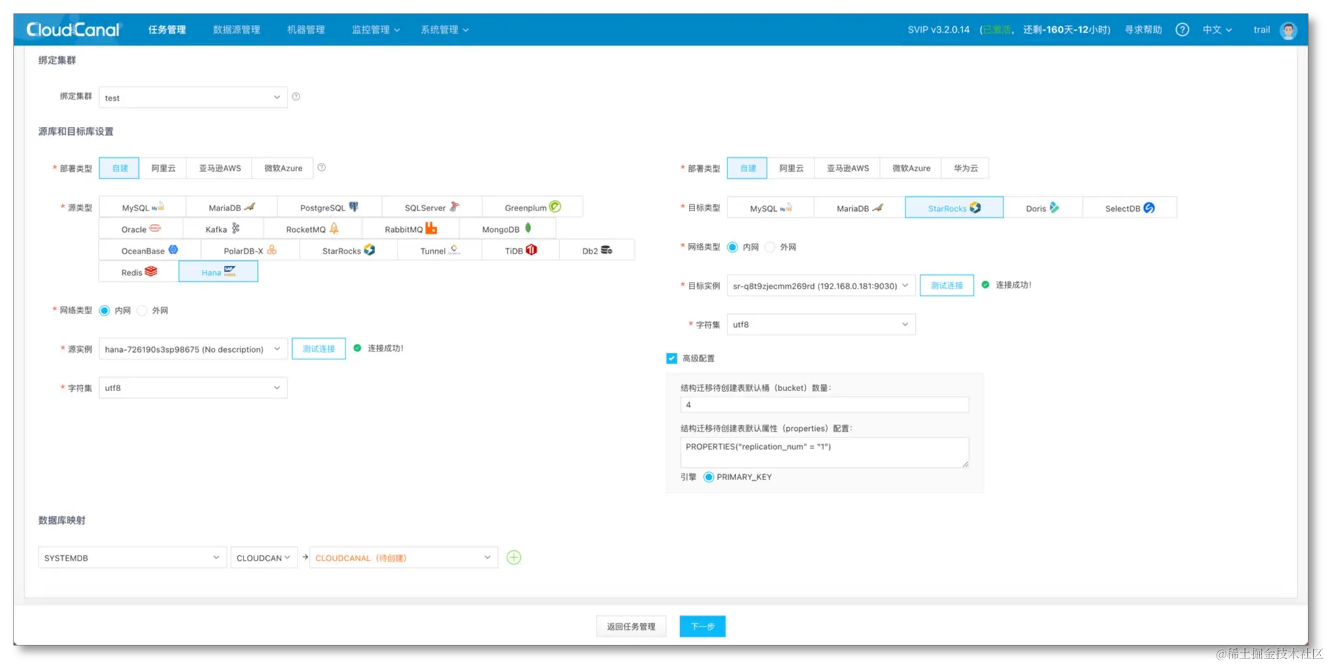
Task: Select OceanBase source type
Action: pos(149,250)
